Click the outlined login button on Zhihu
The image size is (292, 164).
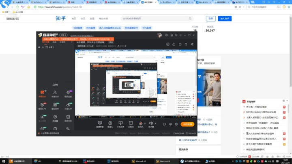tap(210, 18)
